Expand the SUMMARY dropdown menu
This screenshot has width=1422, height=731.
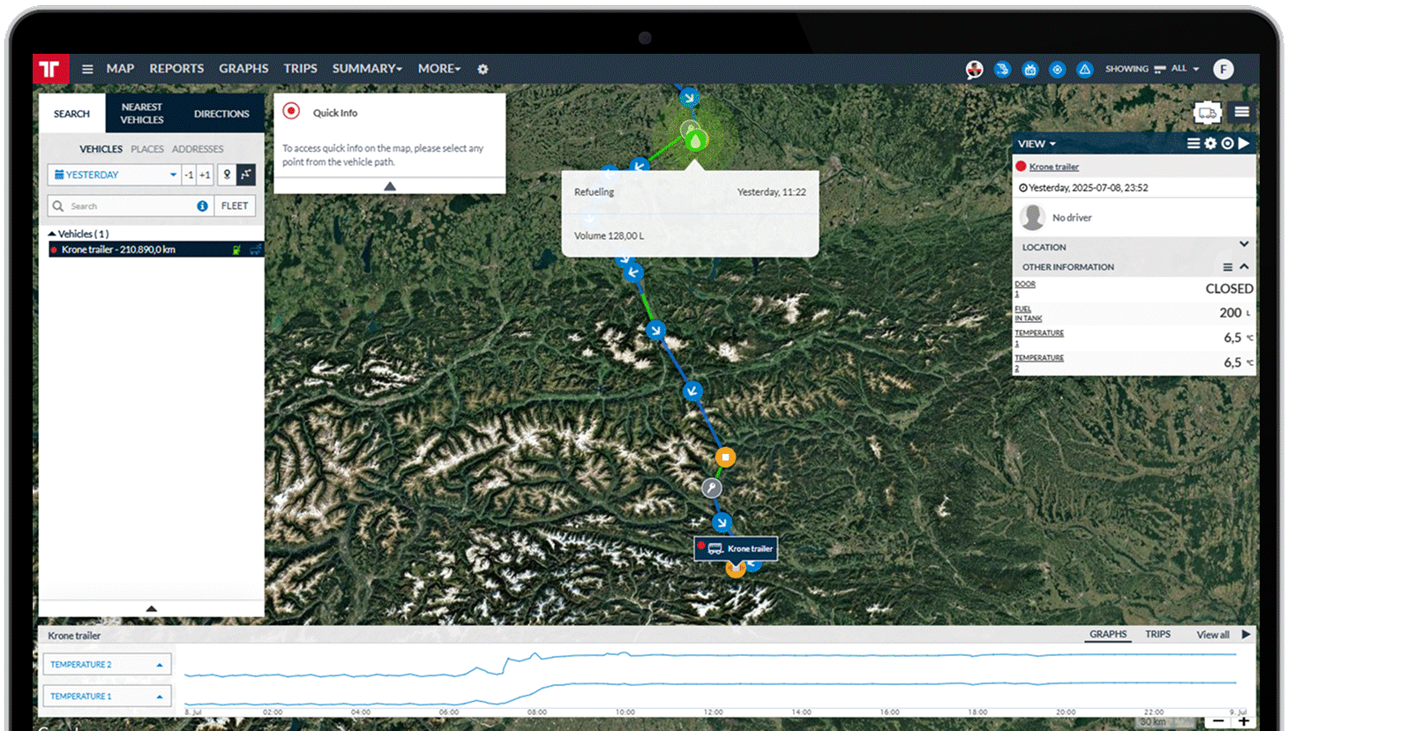[x=367, y=68]
